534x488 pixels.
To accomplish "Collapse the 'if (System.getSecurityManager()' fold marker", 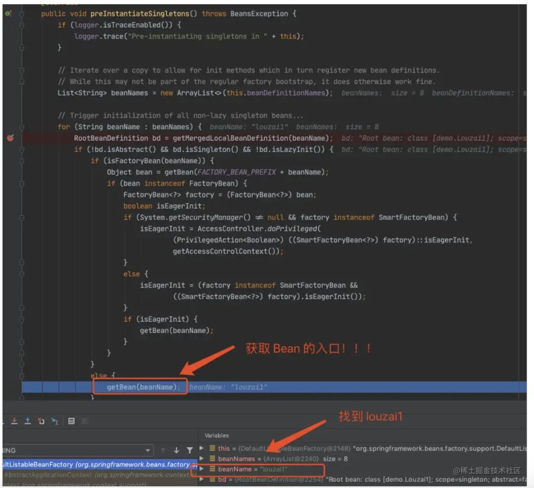I will (x=22, y=217).
